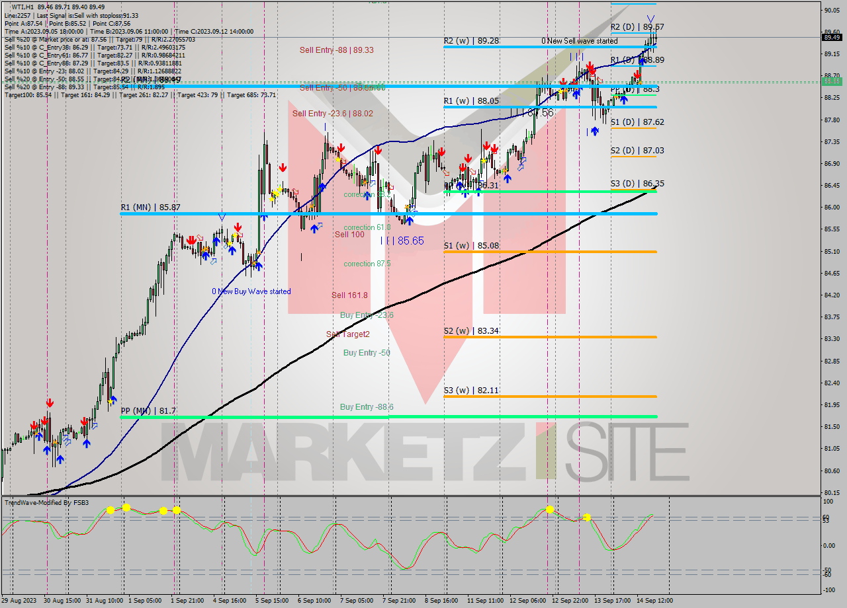Click the indicator scale value -60
Image resolution: width=847 pixels, height=608 pixels.
(x=828, y=575)
